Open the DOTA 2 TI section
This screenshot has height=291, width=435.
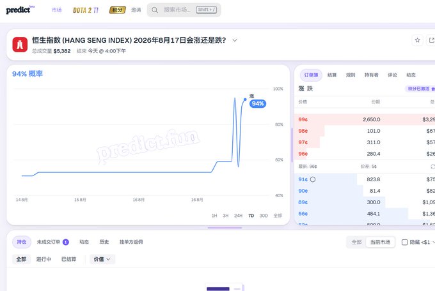pyautogui.click(x=86, y=10)
